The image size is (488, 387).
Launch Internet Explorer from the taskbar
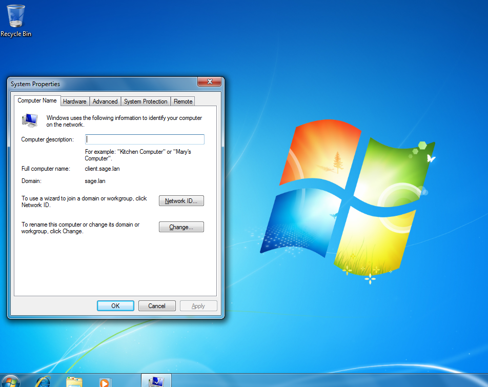43,381
